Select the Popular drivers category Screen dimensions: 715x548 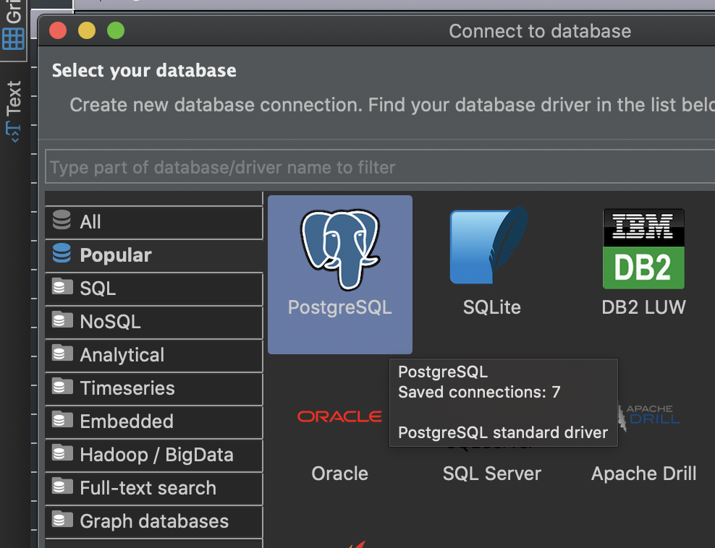pyautogui.click(x=154, y=255)
